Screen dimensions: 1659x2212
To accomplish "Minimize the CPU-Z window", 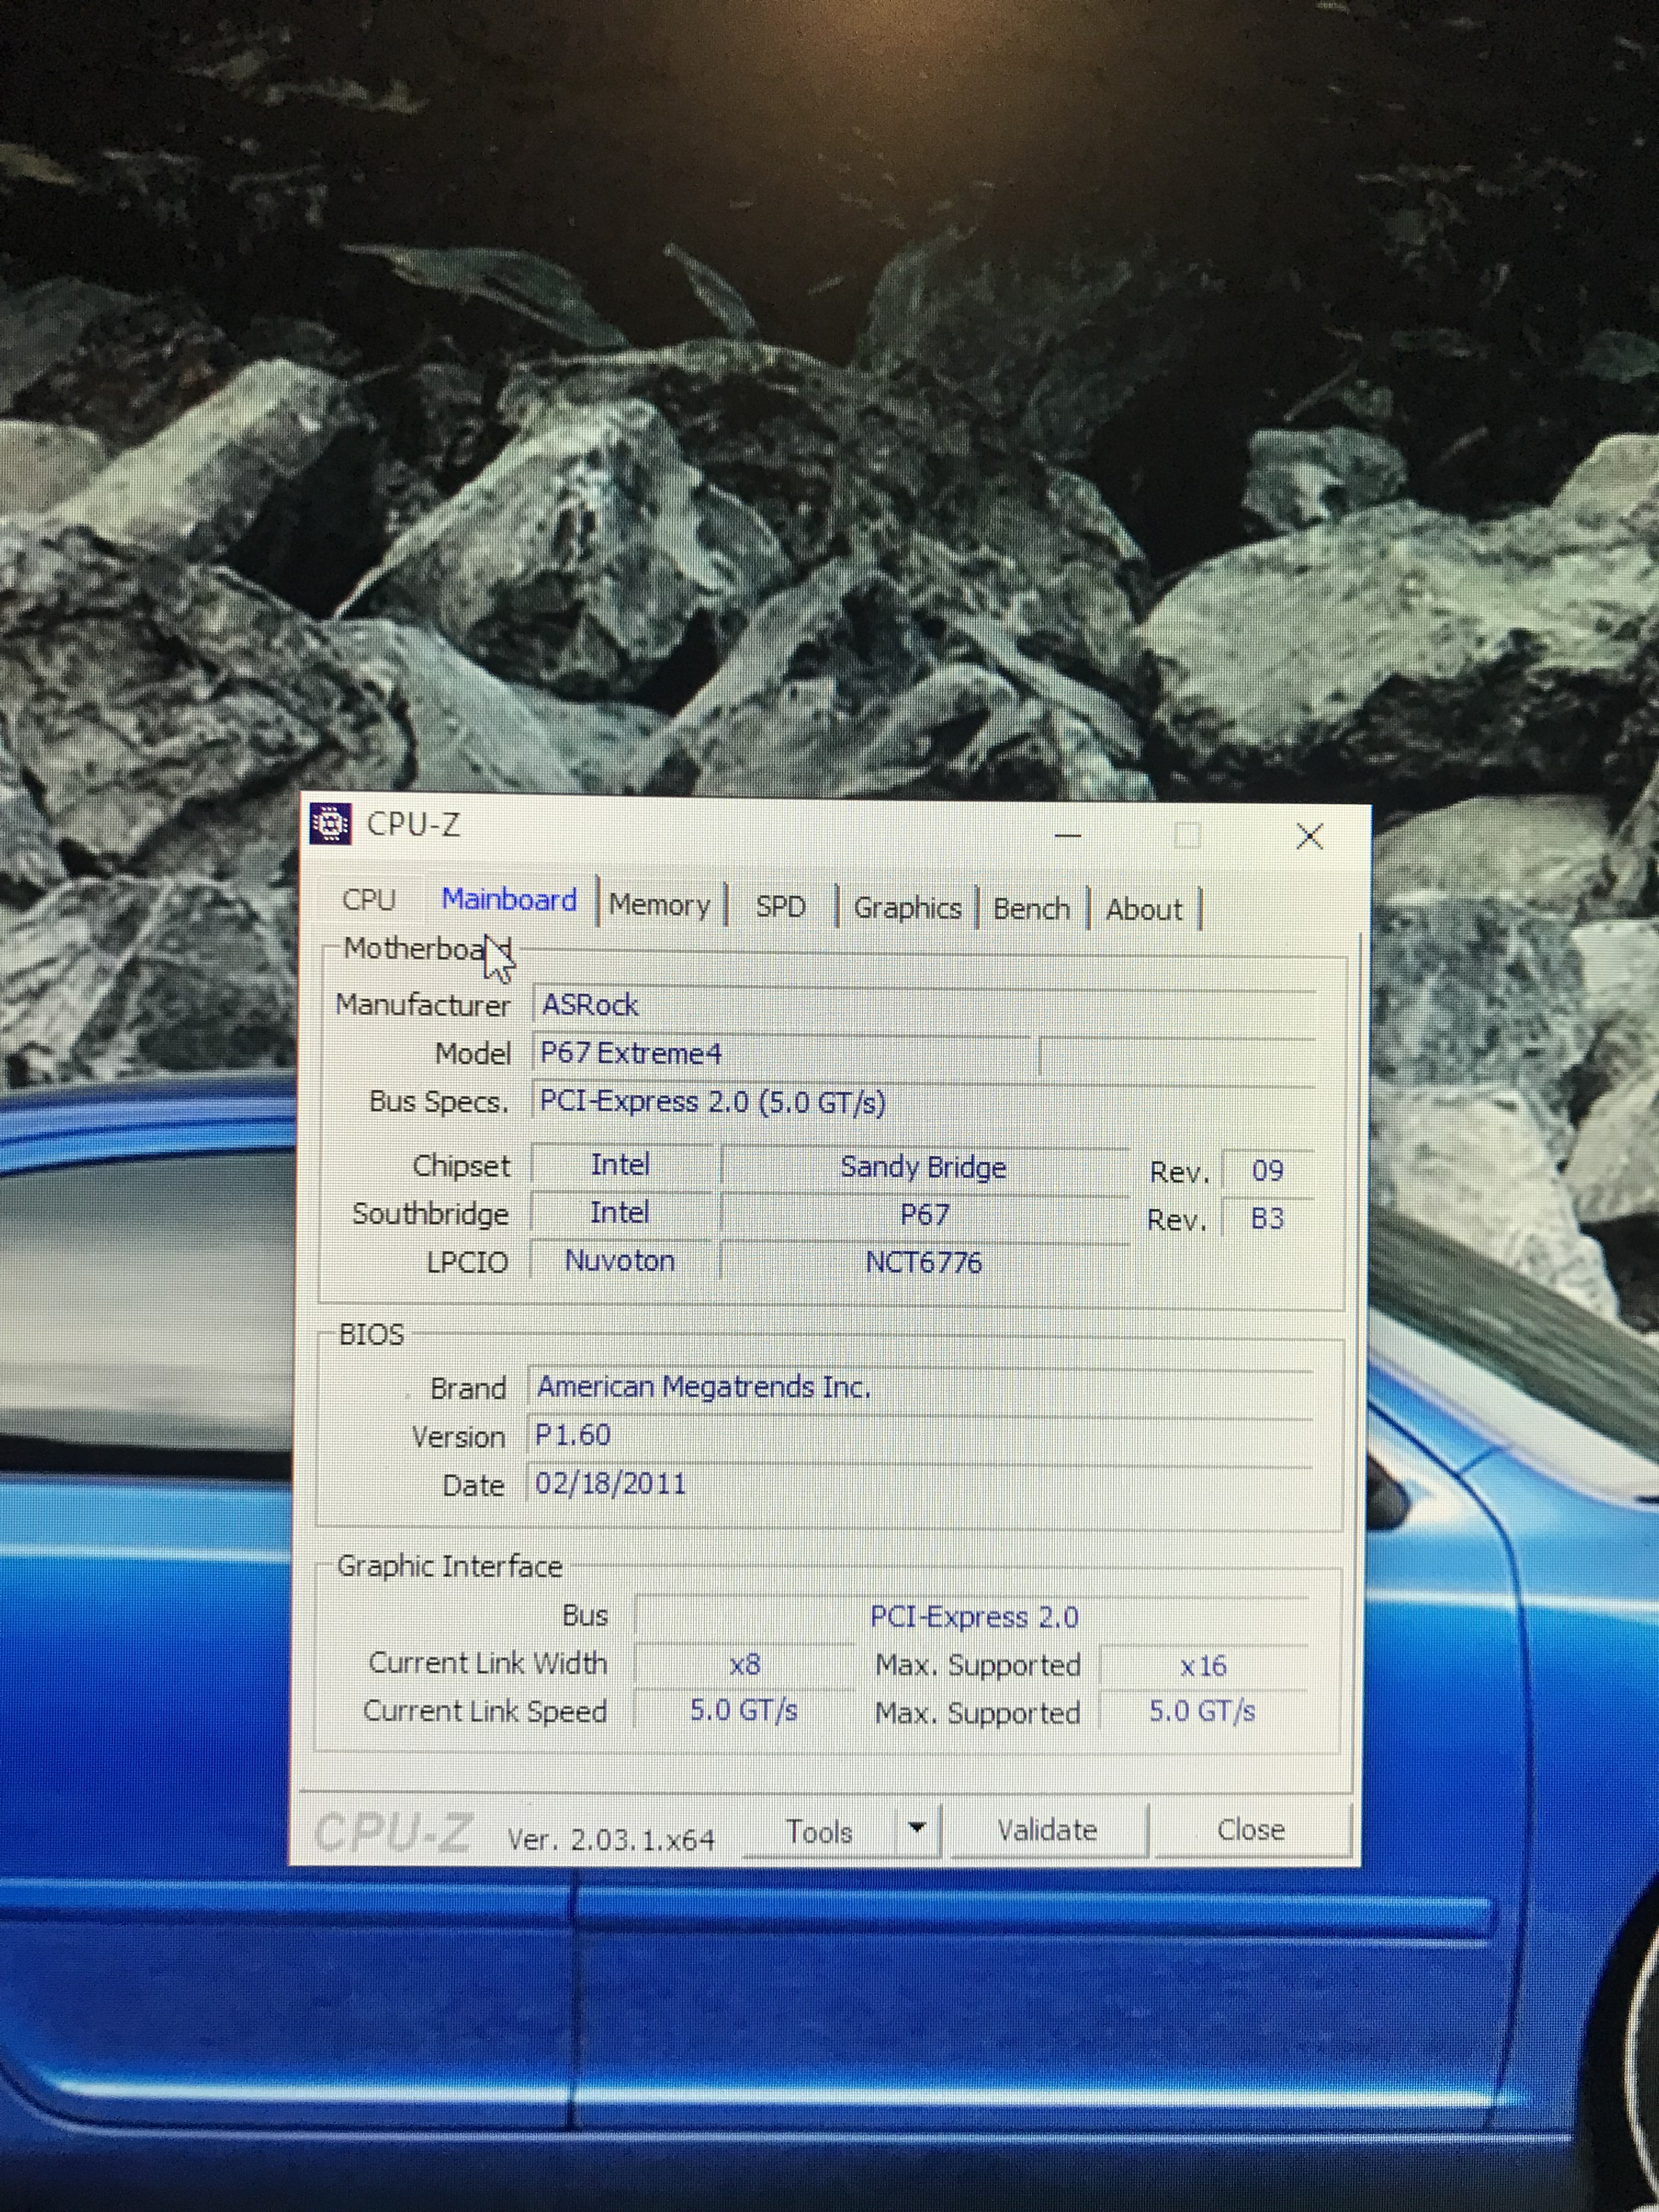I will [1068, 835].
